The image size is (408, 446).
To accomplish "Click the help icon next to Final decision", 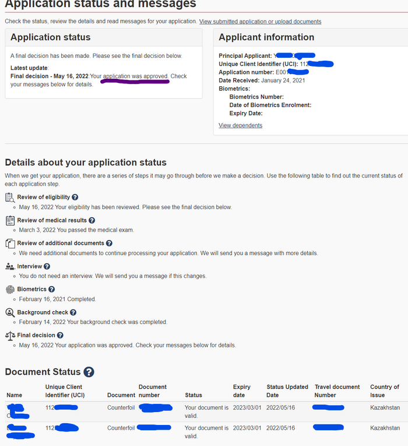I will tap(60, 335).
